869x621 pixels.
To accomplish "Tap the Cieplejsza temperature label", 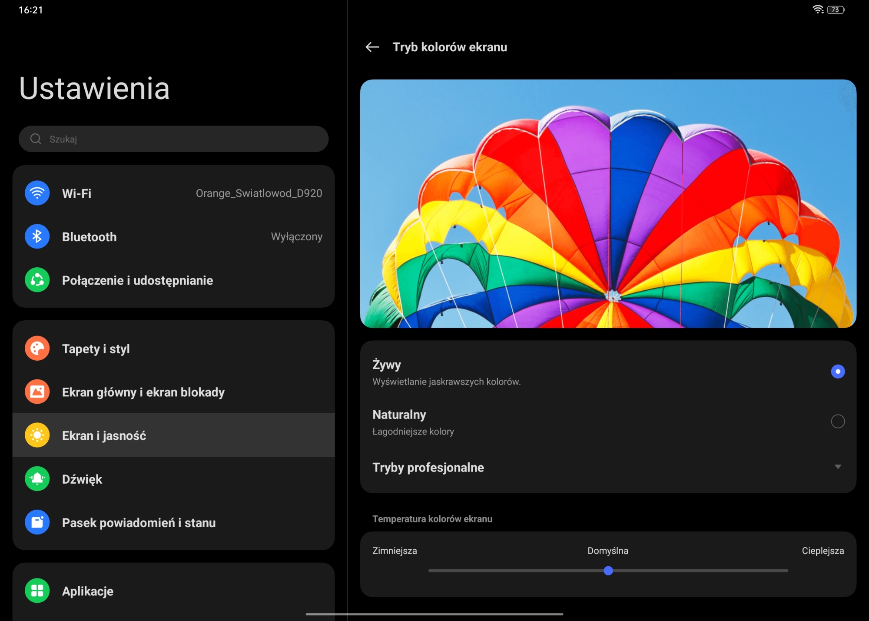I will [x=823, y=551].
